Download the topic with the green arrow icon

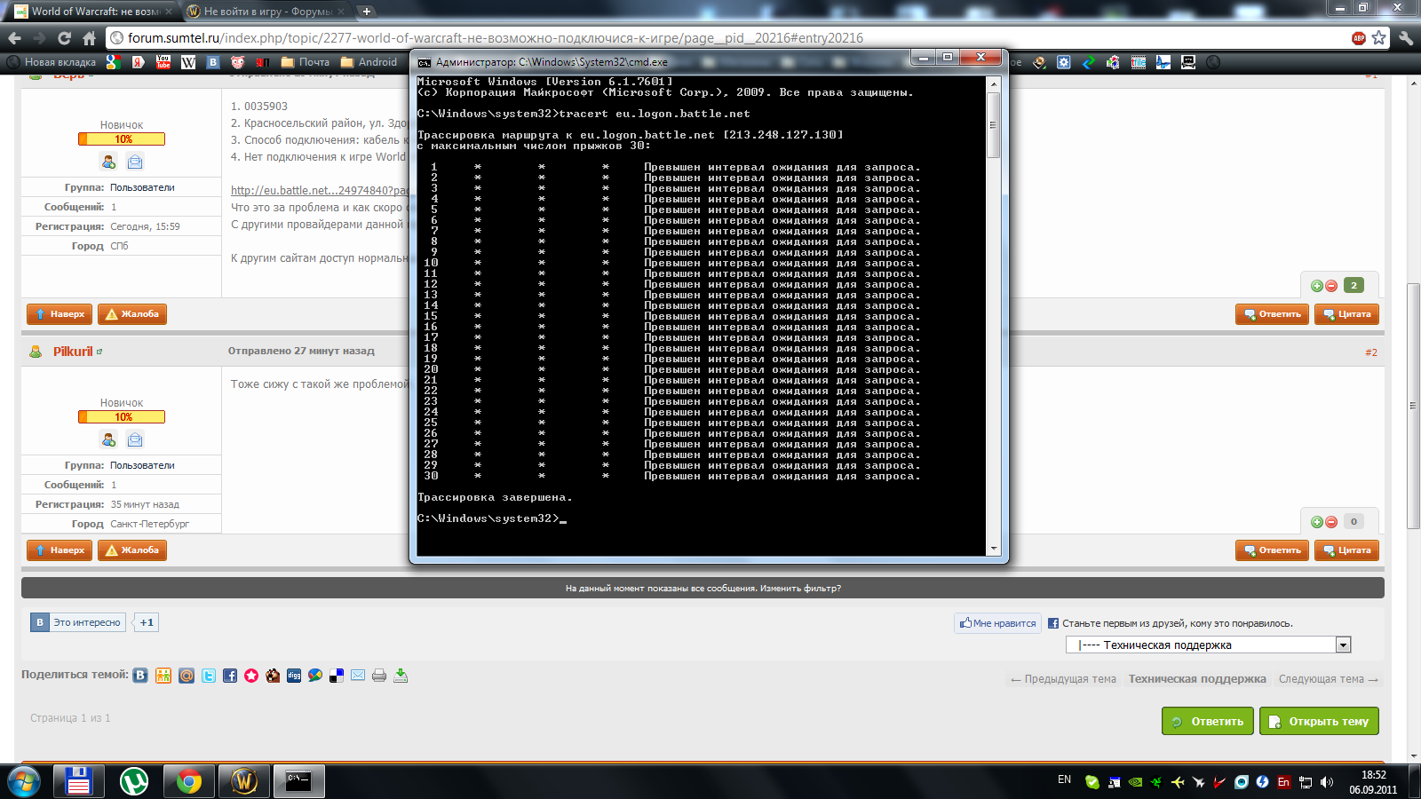click(401, 676)
